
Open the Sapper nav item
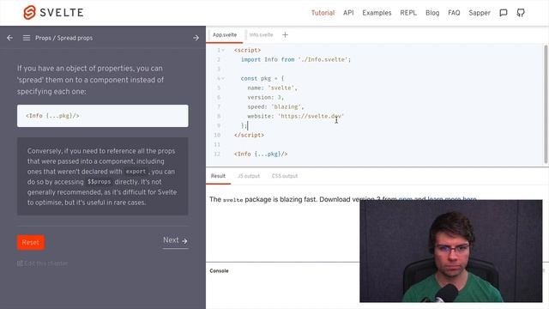pyautogui.click(x=480, y=13)
